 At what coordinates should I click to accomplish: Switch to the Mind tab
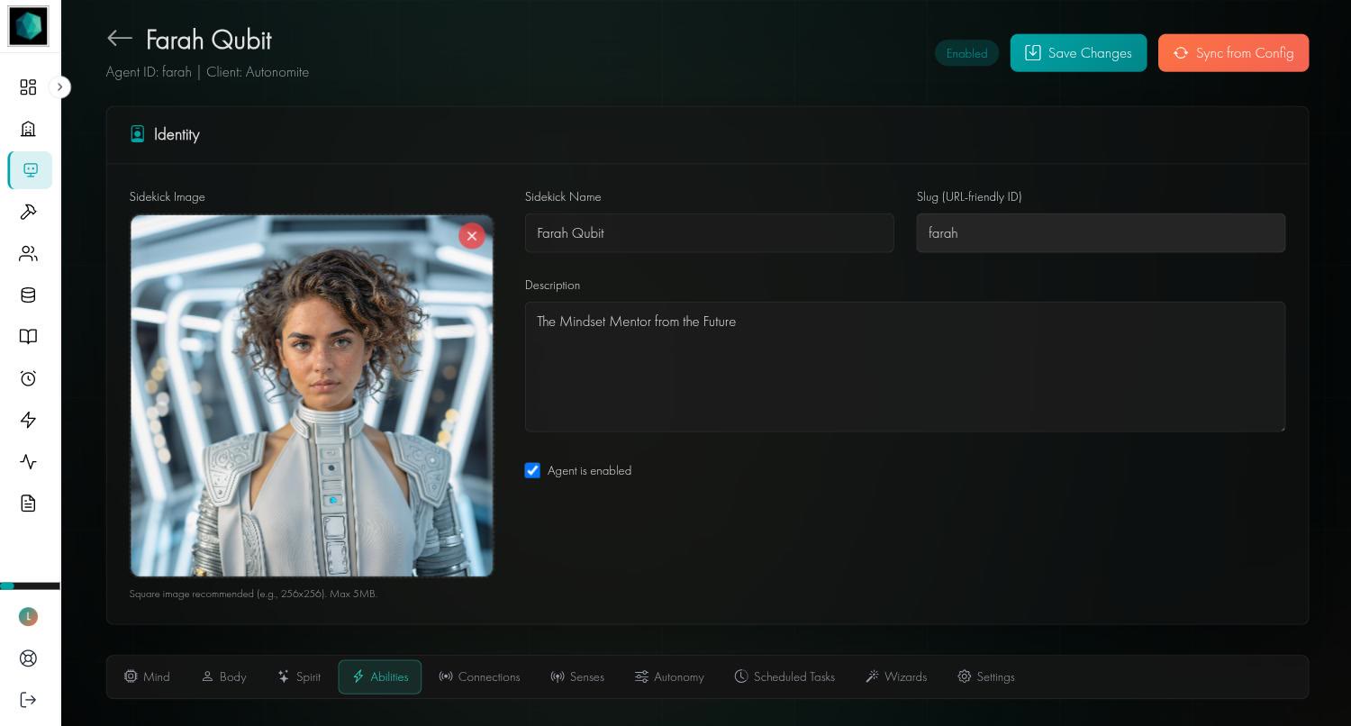tap(147, 676)
